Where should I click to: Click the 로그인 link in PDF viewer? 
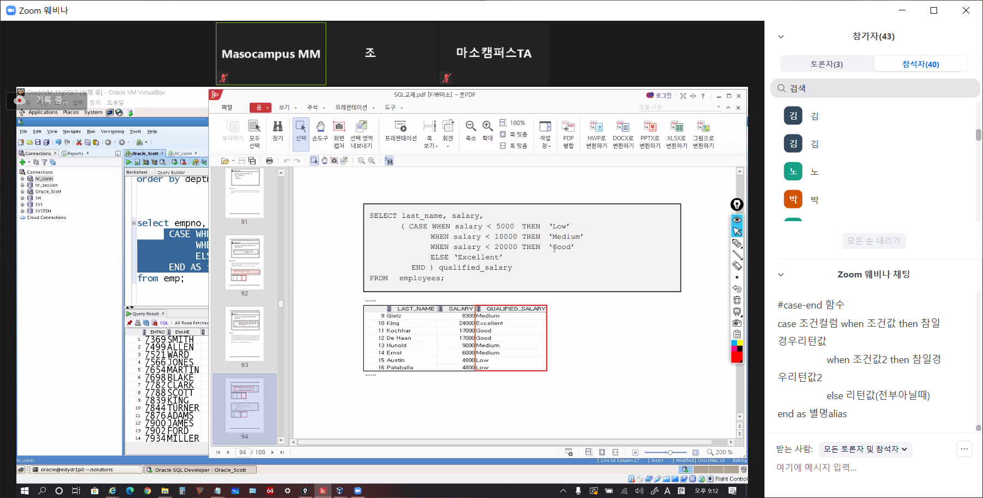point(659,96)
